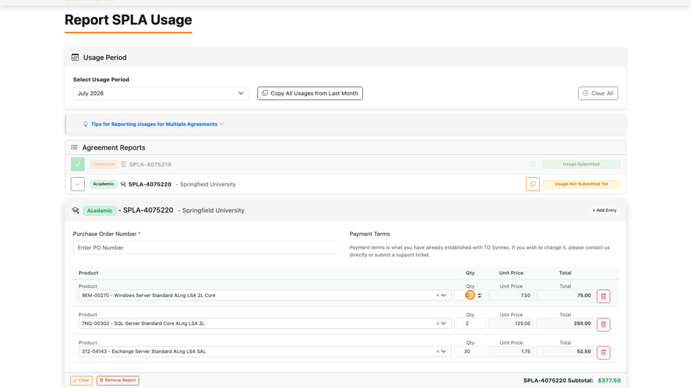Click the Remove Report button
This screenshot has width=691, height=388.
[118, 380]
